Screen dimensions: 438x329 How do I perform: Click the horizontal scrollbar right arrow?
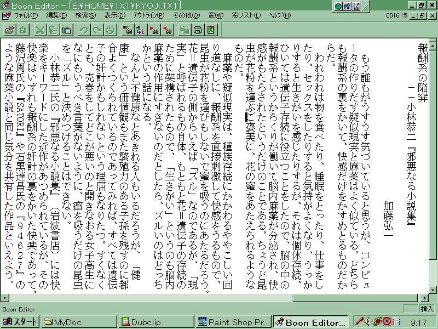point(424,298)
